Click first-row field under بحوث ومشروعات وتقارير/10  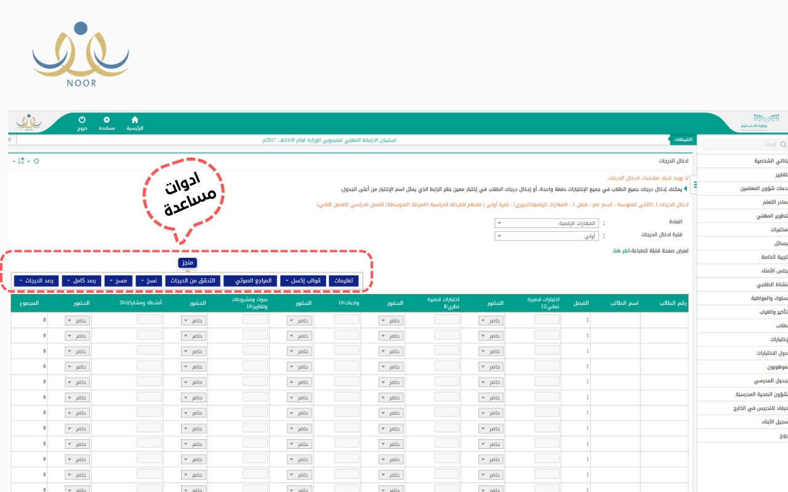(x=255, y=319)
